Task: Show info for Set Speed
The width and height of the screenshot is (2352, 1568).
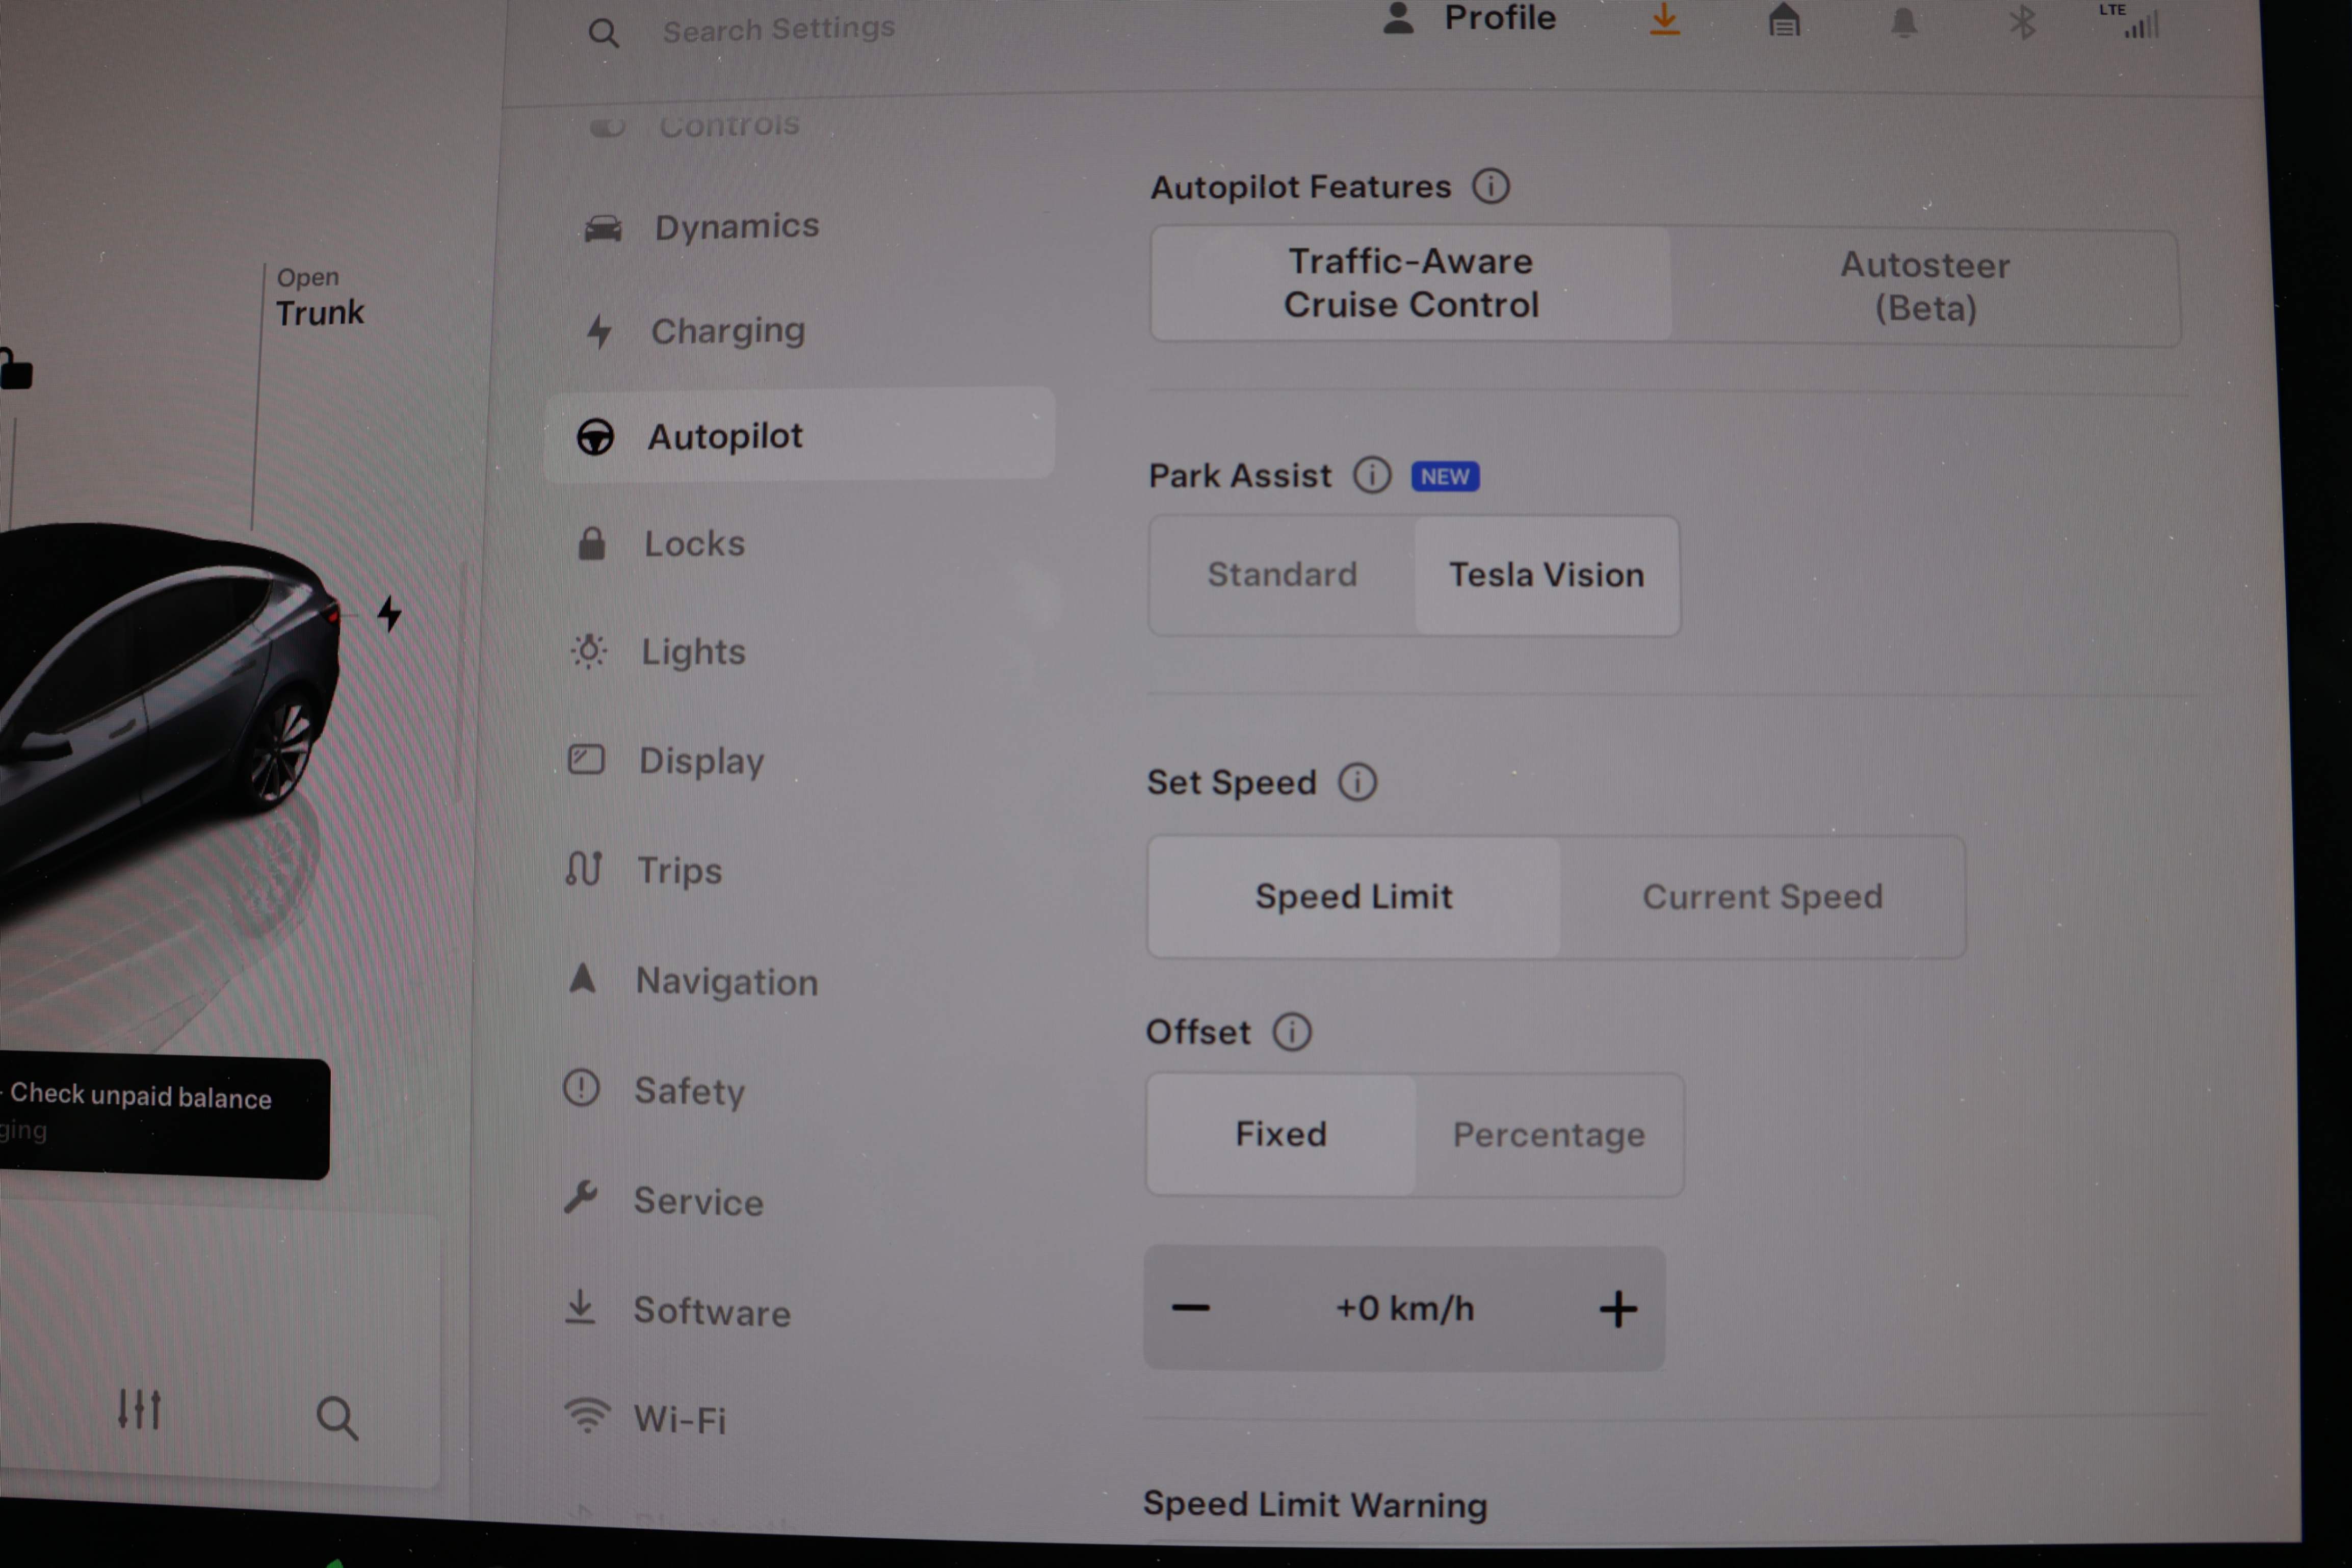Action: pos(1358,781)
